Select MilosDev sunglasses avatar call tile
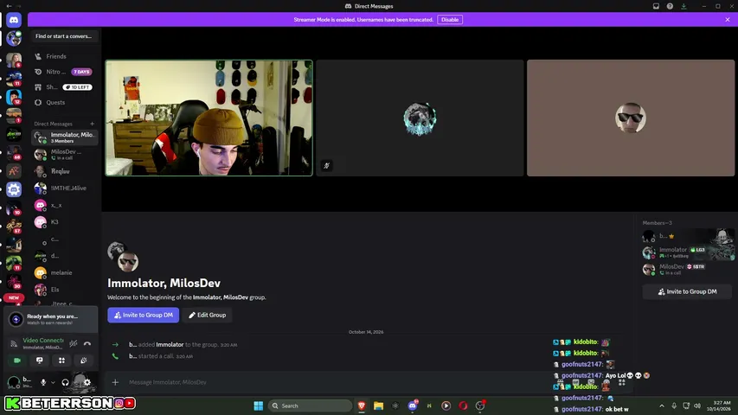Image resolution: width=738 pixels, height=415 pixels. [x=631, y=118]
